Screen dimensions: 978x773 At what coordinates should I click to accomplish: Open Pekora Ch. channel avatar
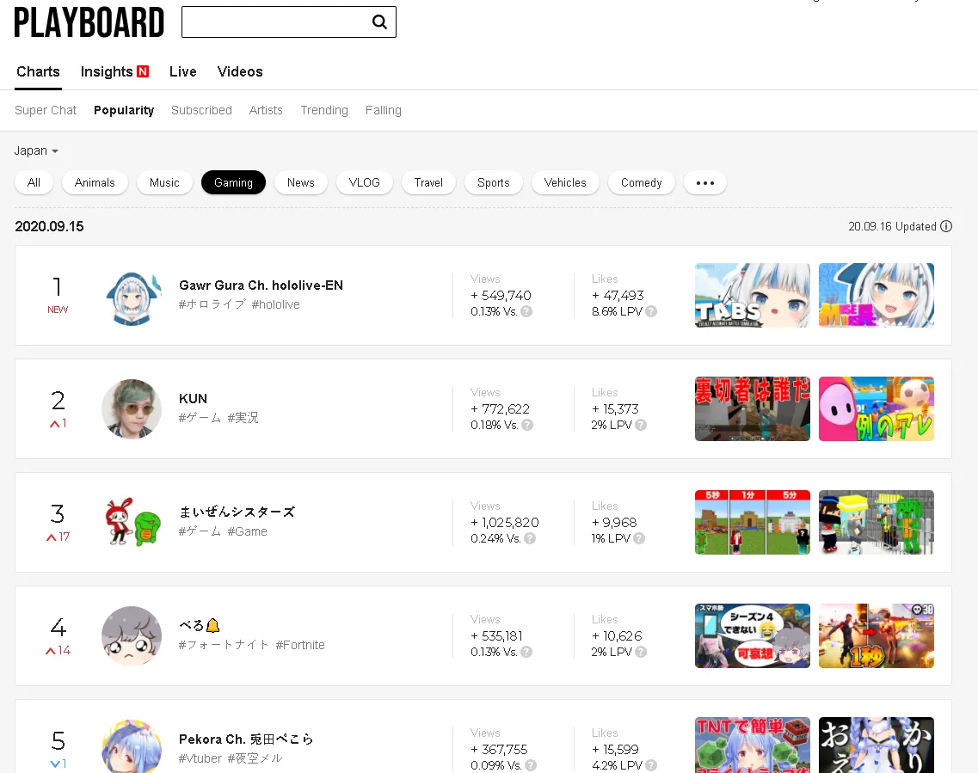pyautogui.click(x=132, y=746)
